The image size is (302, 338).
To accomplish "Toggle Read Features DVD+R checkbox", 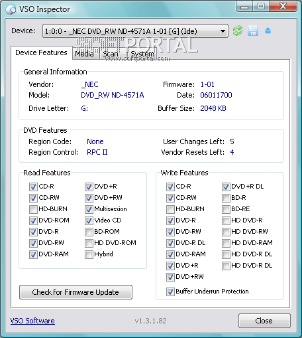I will (x=89, y=187).
